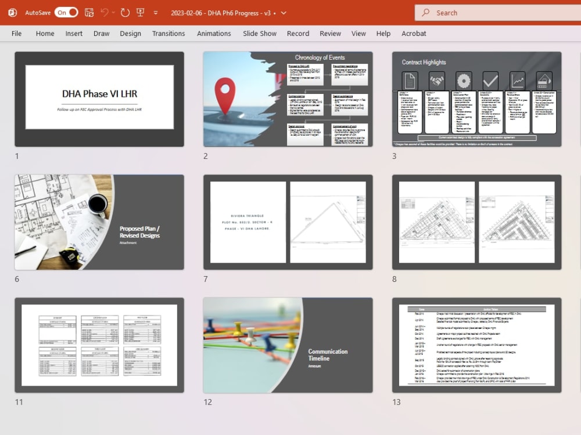This screenshot has width=581, height=435.
Task: Expand the file name dropdown chevron
Action: [284, 13]
